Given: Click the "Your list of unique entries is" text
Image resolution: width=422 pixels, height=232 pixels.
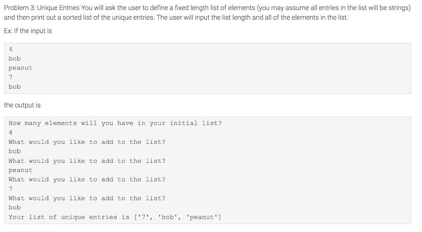Looking at the screenshot, I should [x=69, y=217].
